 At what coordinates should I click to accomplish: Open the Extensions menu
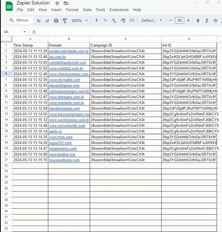coord(119,10)
